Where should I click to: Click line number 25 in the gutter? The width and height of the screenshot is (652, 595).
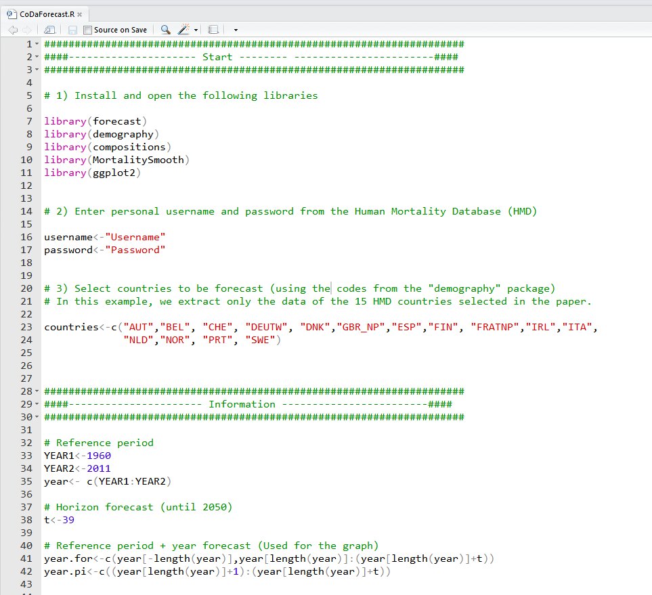point(26,353)
